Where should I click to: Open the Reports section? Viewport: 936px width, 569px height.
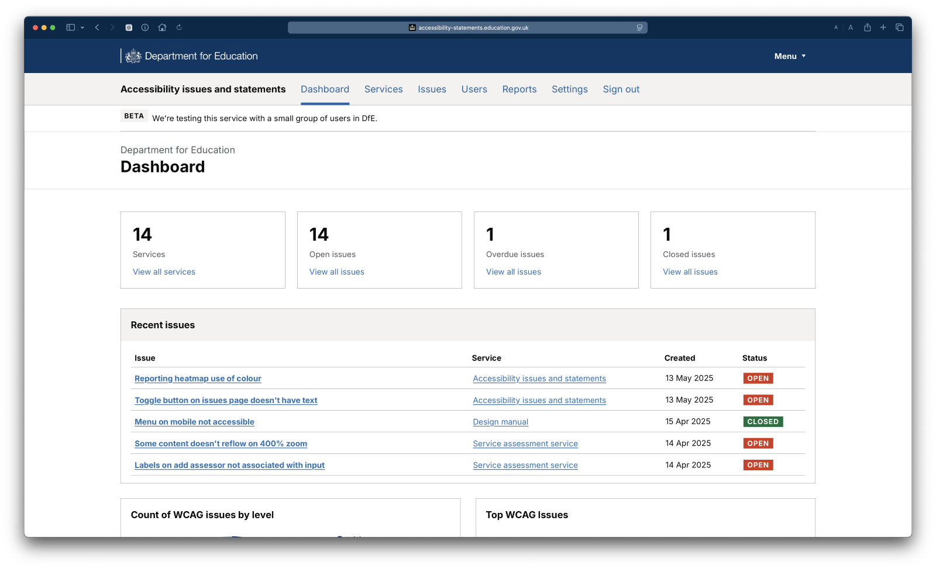[x=519, y=89]
